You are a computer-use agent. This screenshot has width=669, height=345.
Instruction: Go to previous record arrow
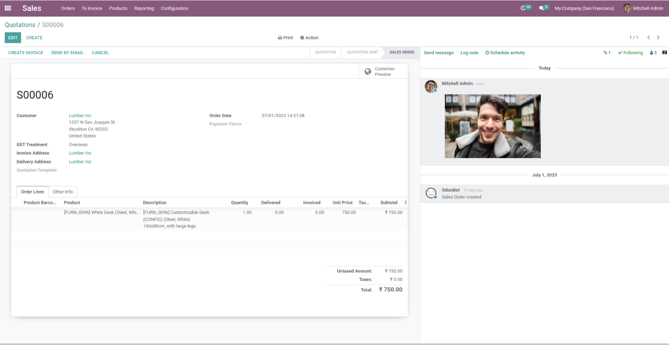point(649,38)
